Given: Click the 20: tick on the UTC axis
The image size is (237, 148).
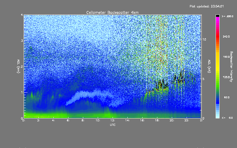Looking at the screenshot, I should [172, 120].
